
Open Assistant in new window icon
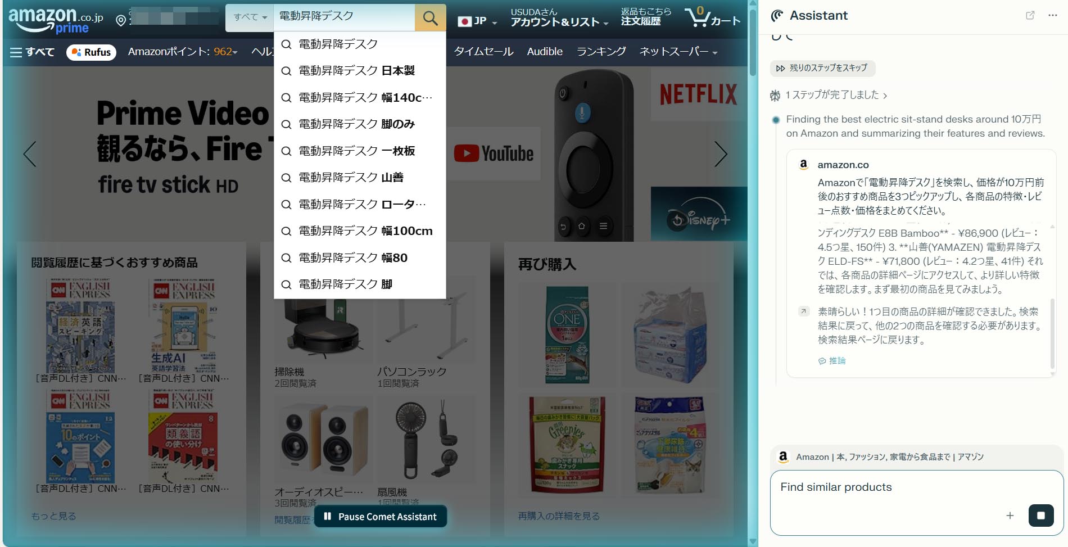pyautogui.click(x=1030, y=16)
